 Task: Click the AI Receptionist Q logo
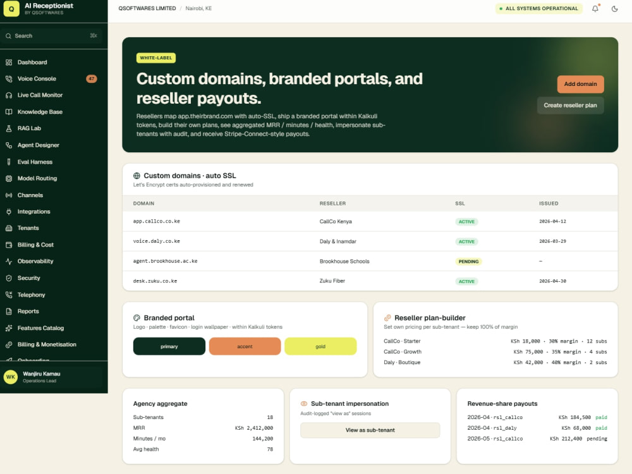point(11,8)
